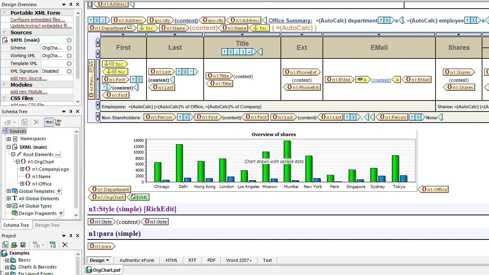Pin the Design Overview panel
The image size is (489, 275).
click(x=71, y=4)
